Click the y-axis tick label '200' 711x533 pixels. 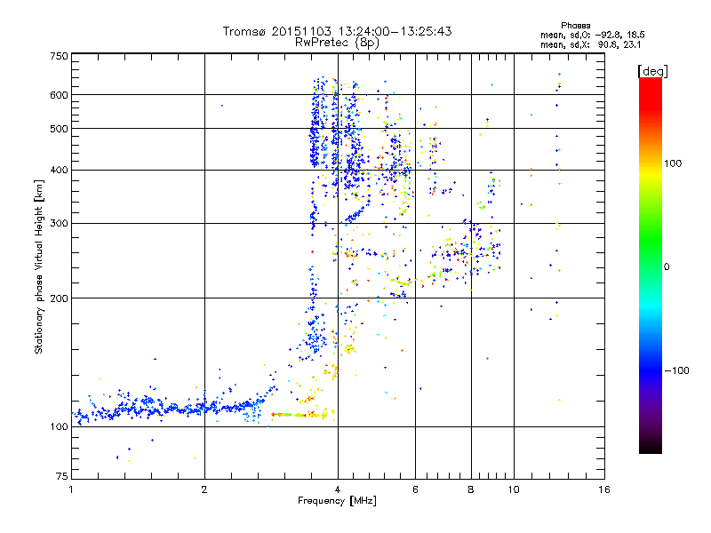[x=59, y=298]
